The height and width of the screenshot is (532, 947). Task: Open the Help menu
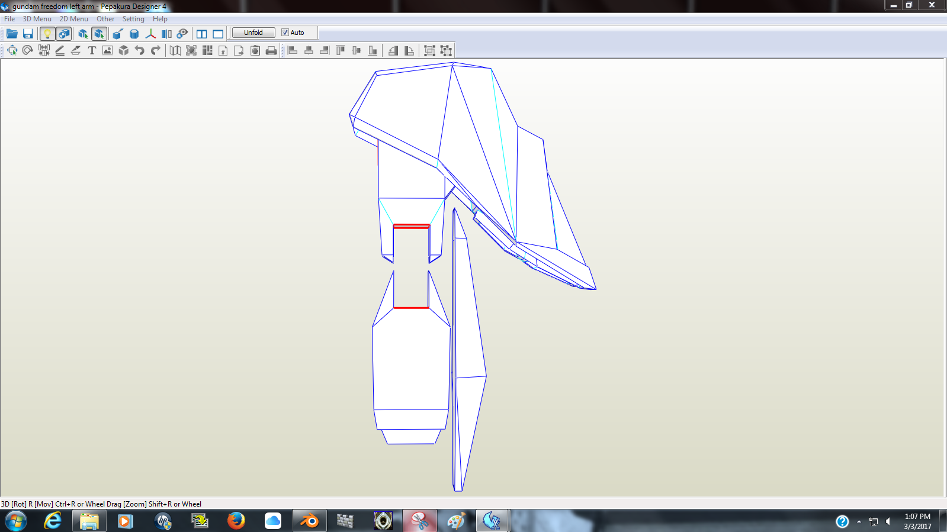tap(160, 19)
